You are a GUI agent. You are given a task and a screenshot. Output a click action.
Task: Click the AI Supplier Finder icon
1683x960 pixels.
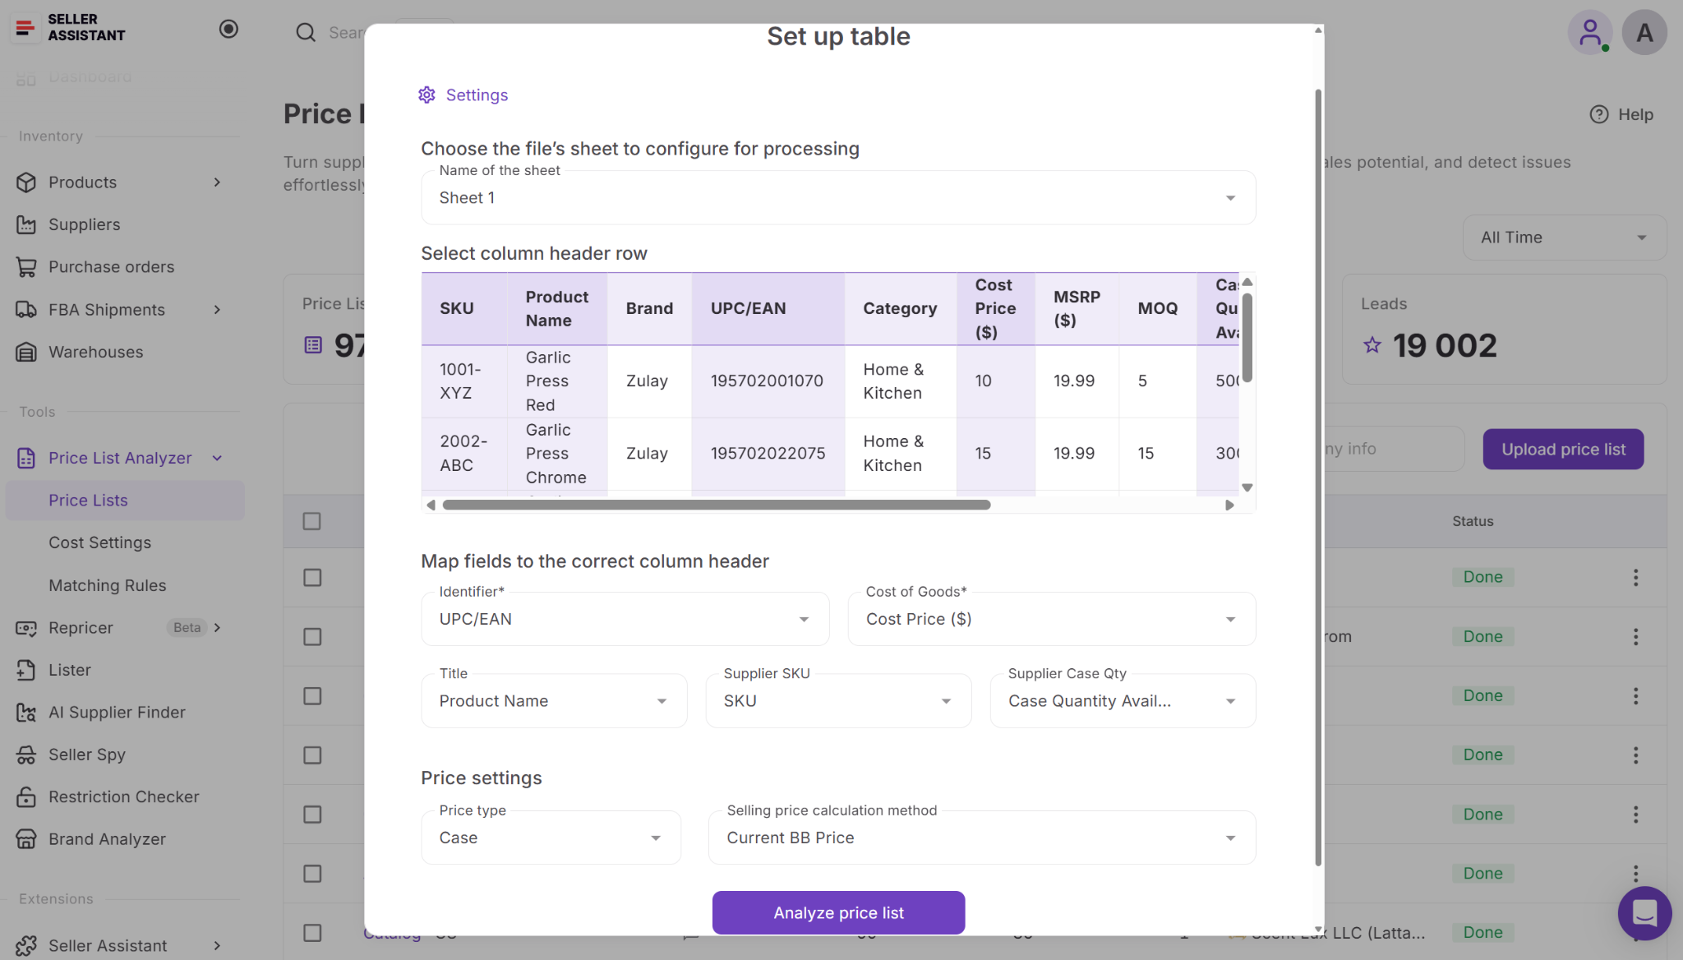pos(26,713)
